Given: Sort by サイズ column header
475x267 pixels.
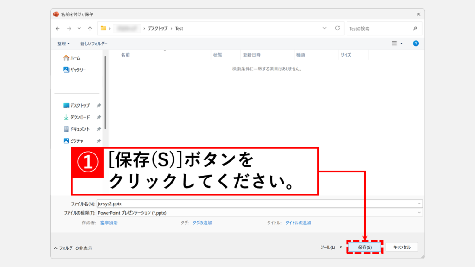Looking at the screenshot, I should (346, 55).
